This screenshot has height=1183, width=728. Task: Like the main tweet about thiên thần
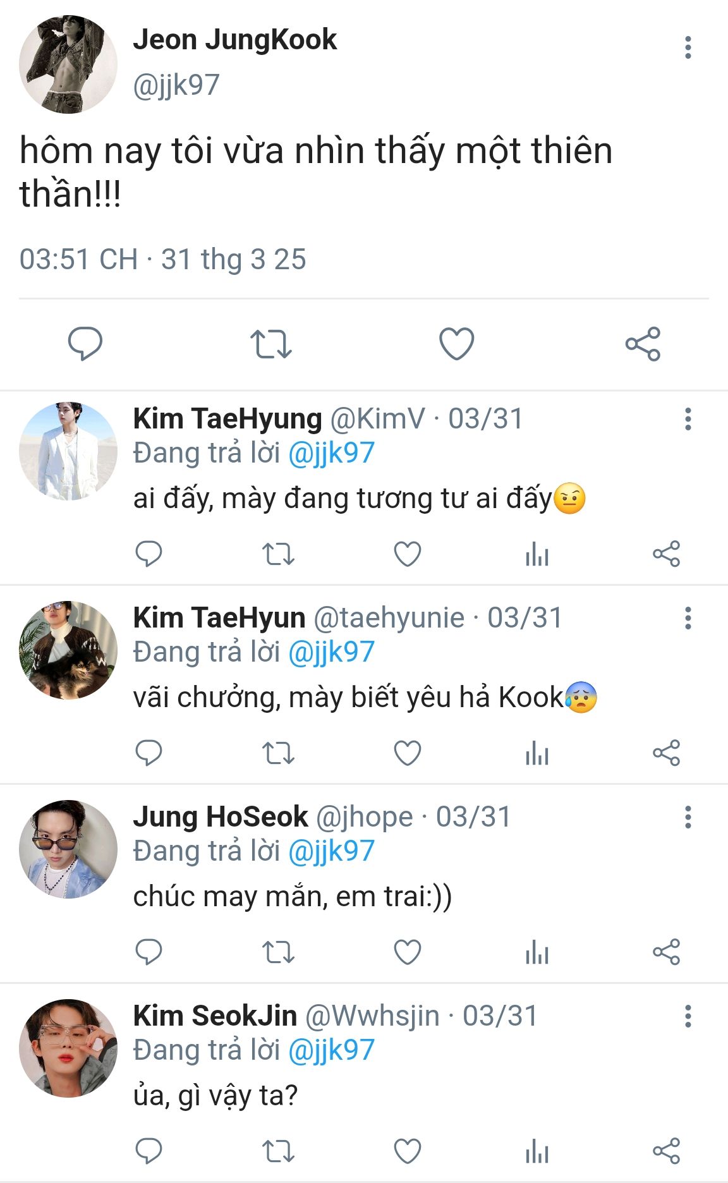pos(456,344)
